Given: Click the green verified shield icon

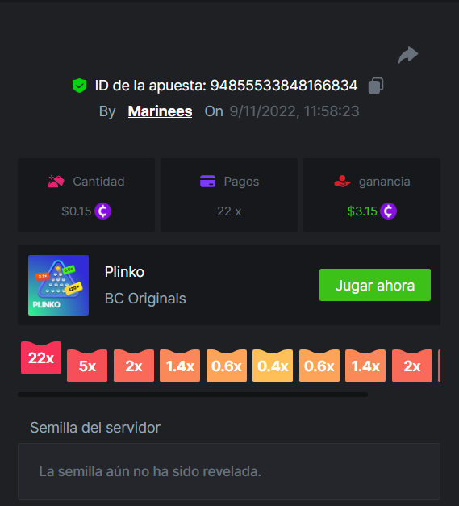Looking at the screenshot, I should [x=79, y=86].
